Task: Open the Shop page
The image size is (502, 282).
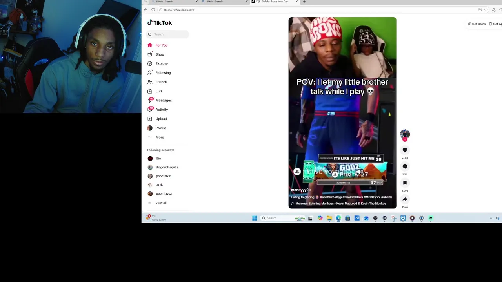Action: click(156, 54)
